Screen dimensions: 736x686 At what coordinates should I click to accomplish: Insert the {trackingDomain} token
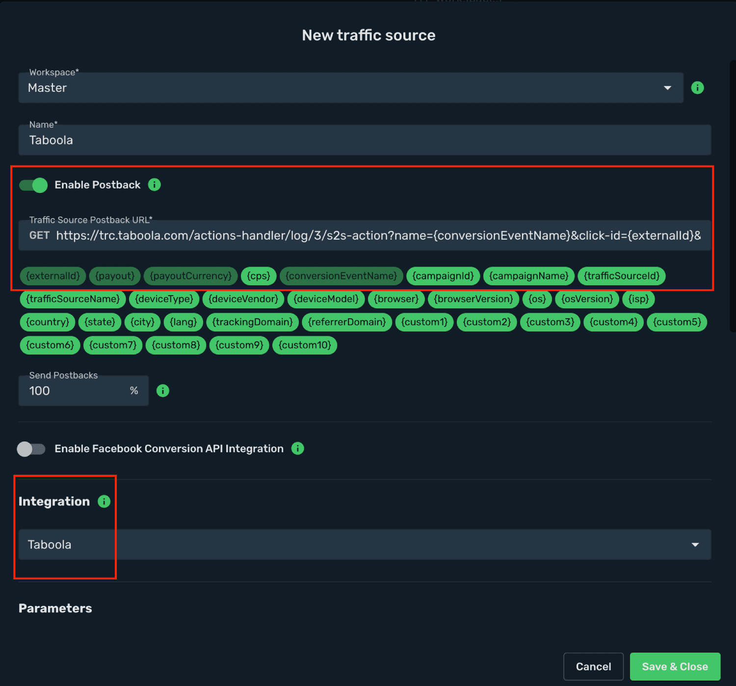click(x=253, y=322)
